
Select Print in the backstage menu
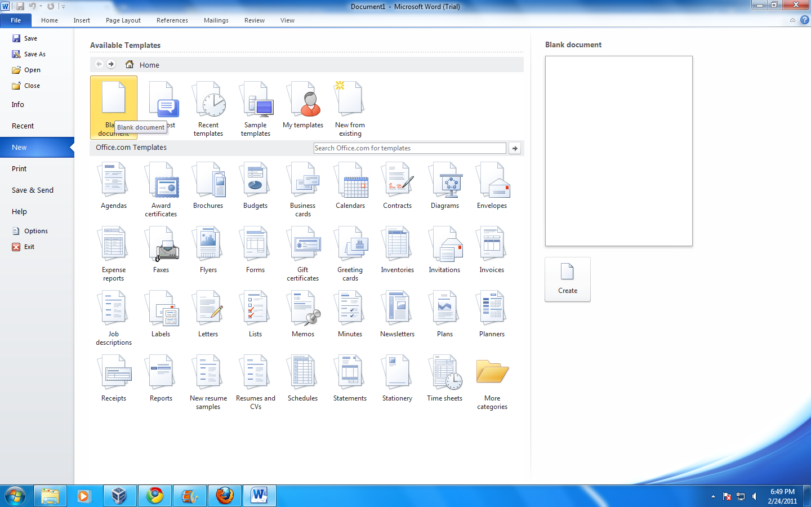point(19,169)
